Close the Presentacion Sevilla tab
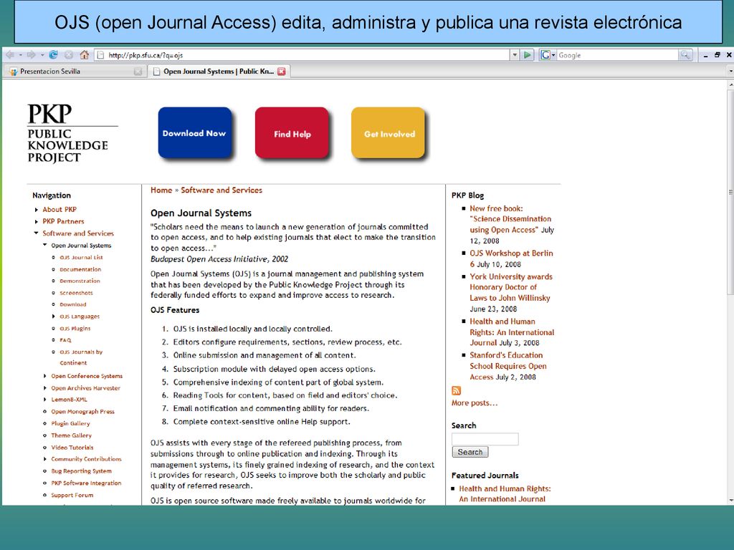 click(138, 72)
